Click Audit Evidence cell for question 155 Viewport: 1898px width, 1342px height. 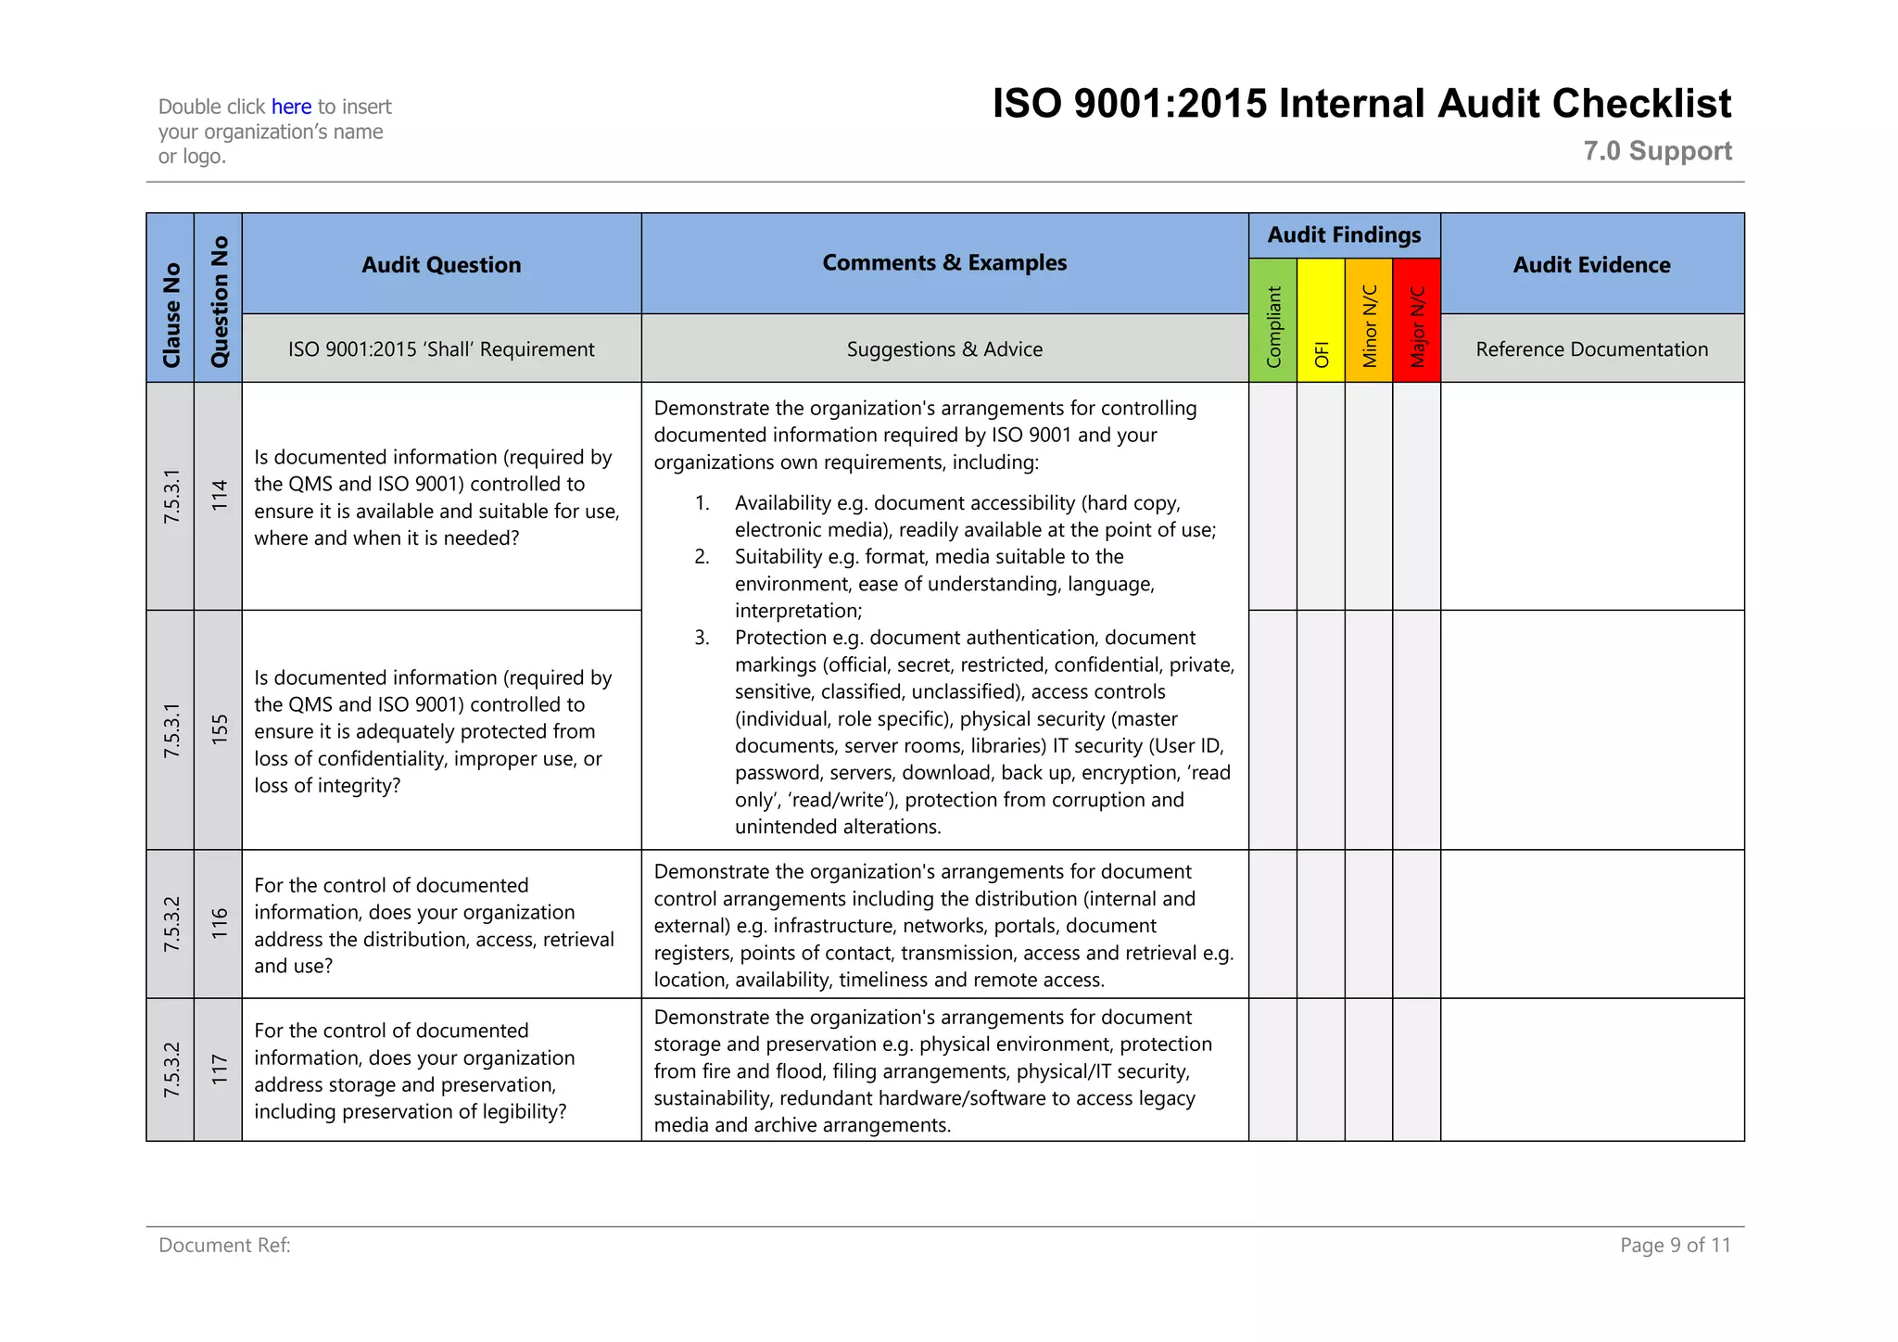pyautogui.click(x=1592, y=730)
